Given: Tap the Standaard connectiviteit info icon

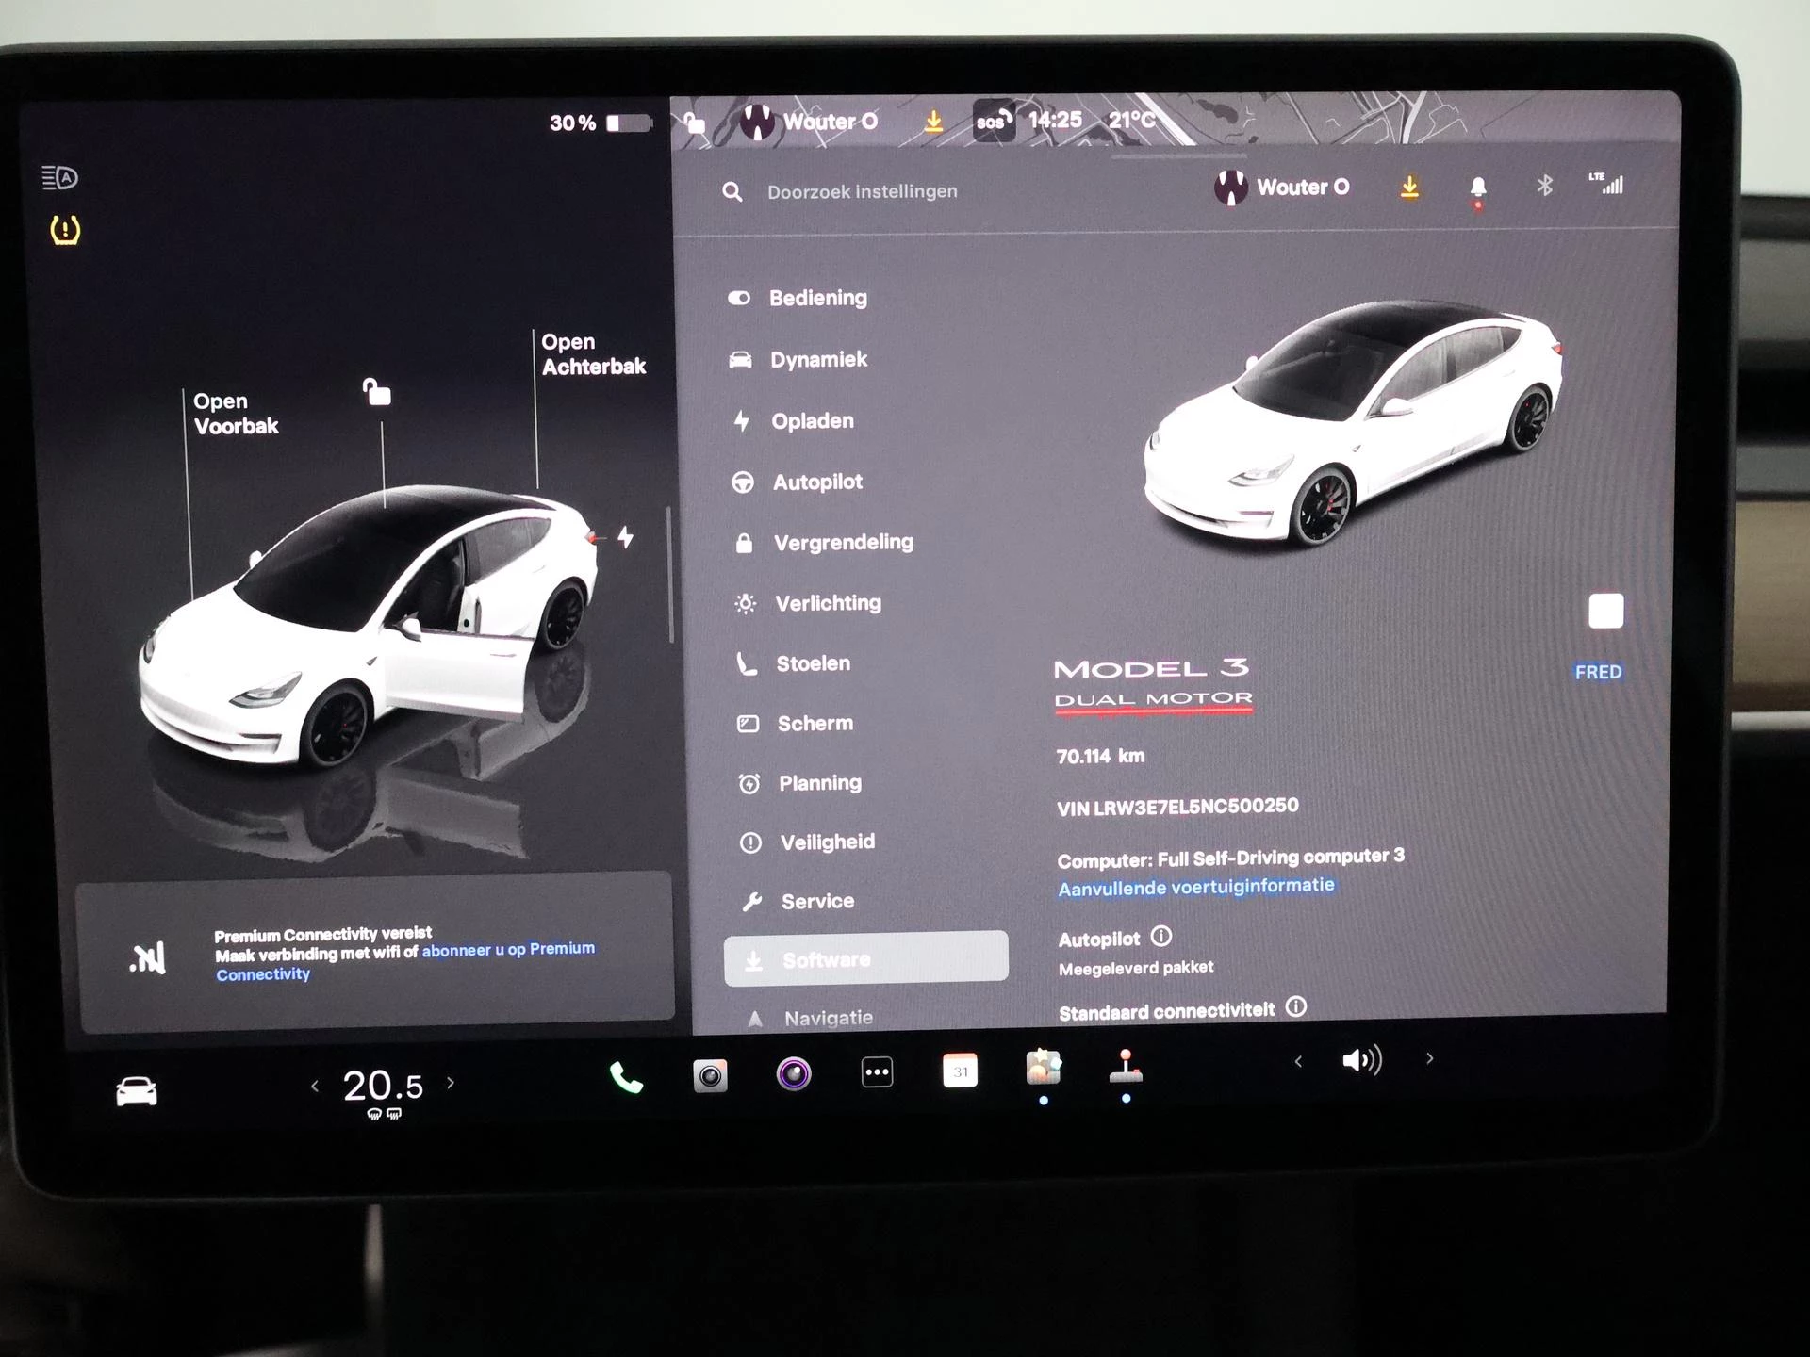Looking at the screenshot, I should (1296, 1006).
